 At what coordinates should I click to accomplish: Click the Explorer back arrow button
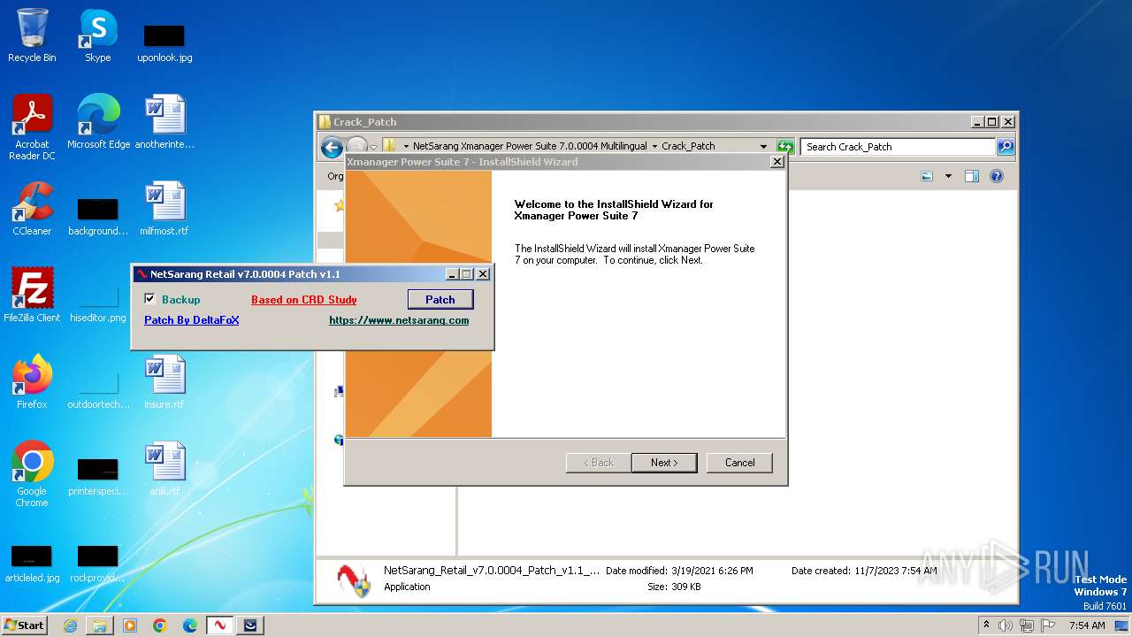(x=332, y=148)
